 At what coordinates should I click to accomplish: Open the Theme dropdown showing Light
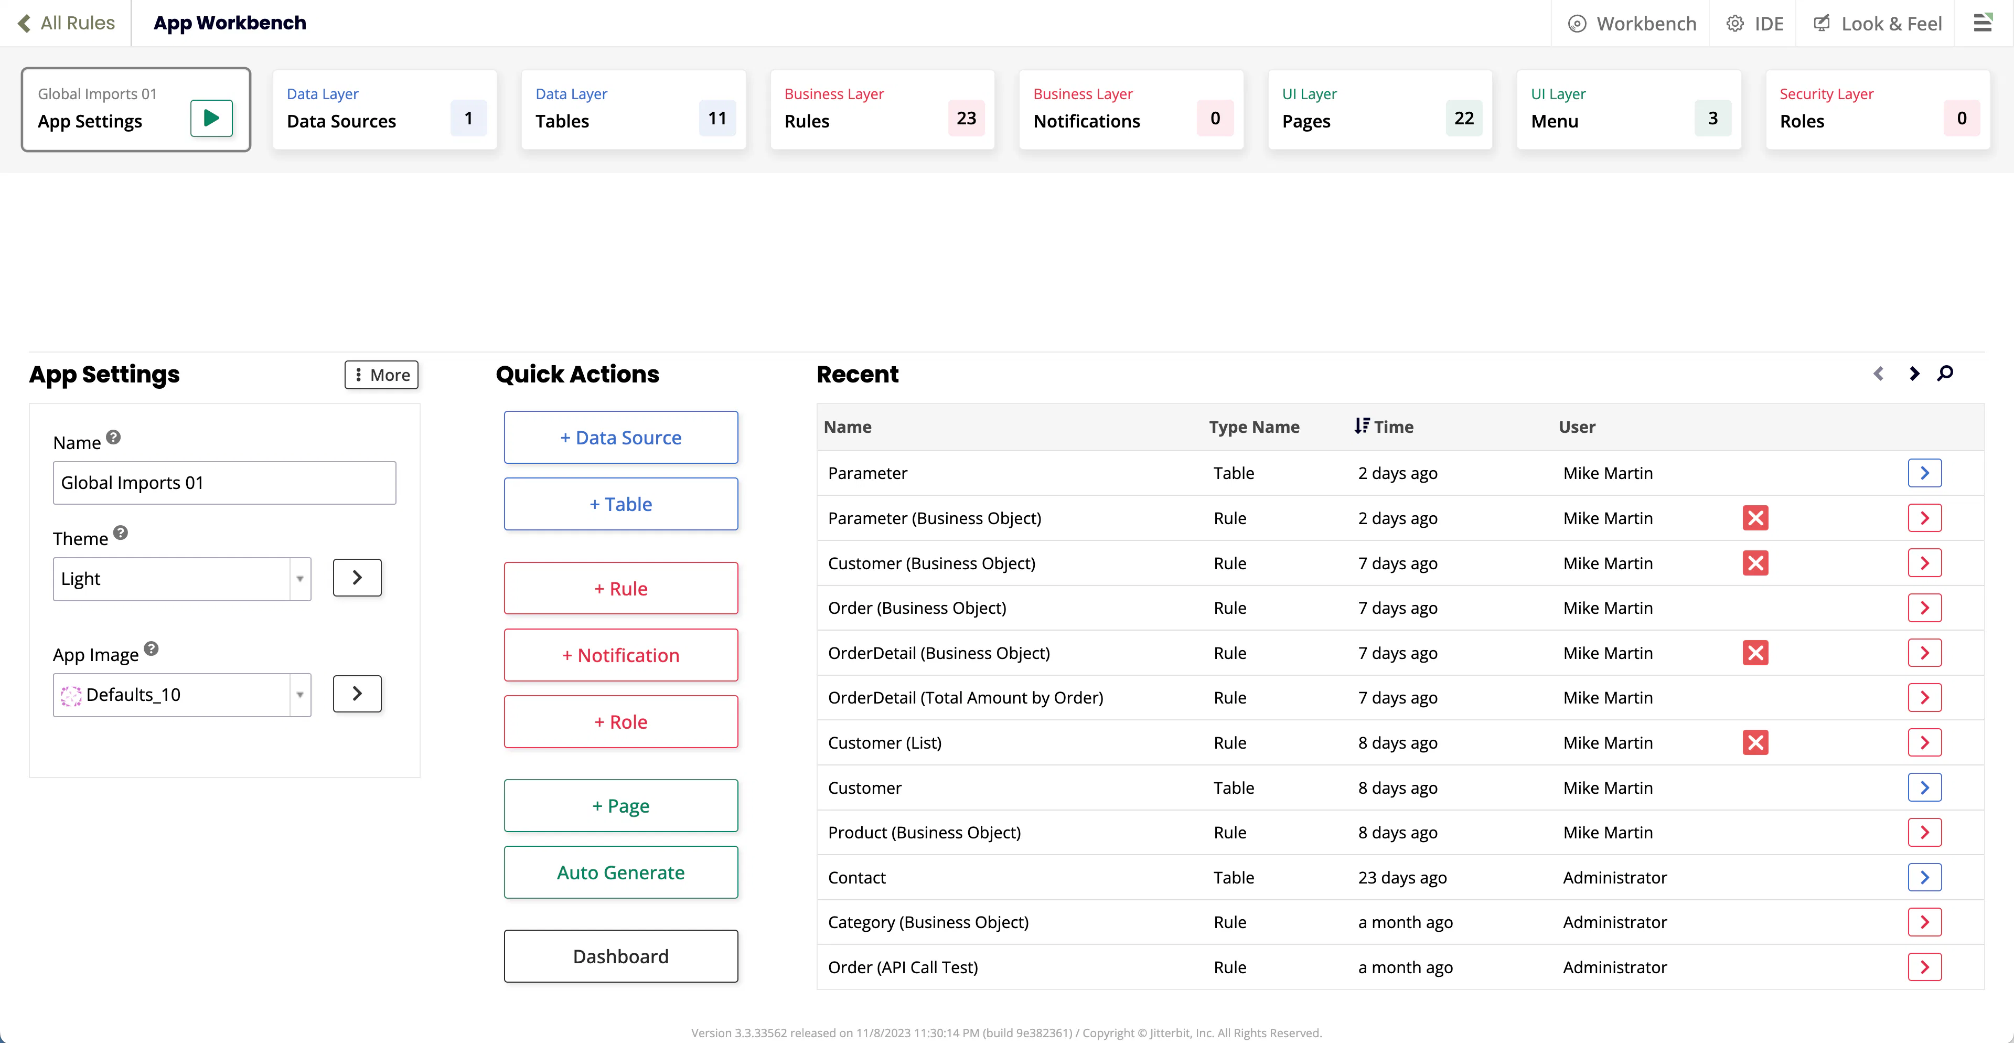pos(181,579)
